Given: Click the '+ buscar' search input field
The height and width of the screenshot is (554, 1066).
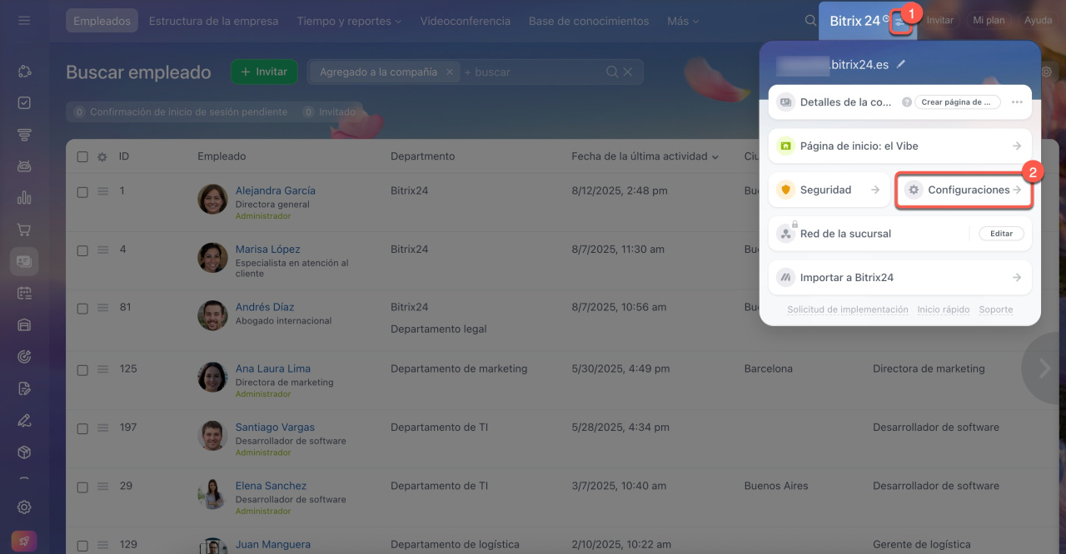Looking at the screenshot, I should tap(533, 72).
